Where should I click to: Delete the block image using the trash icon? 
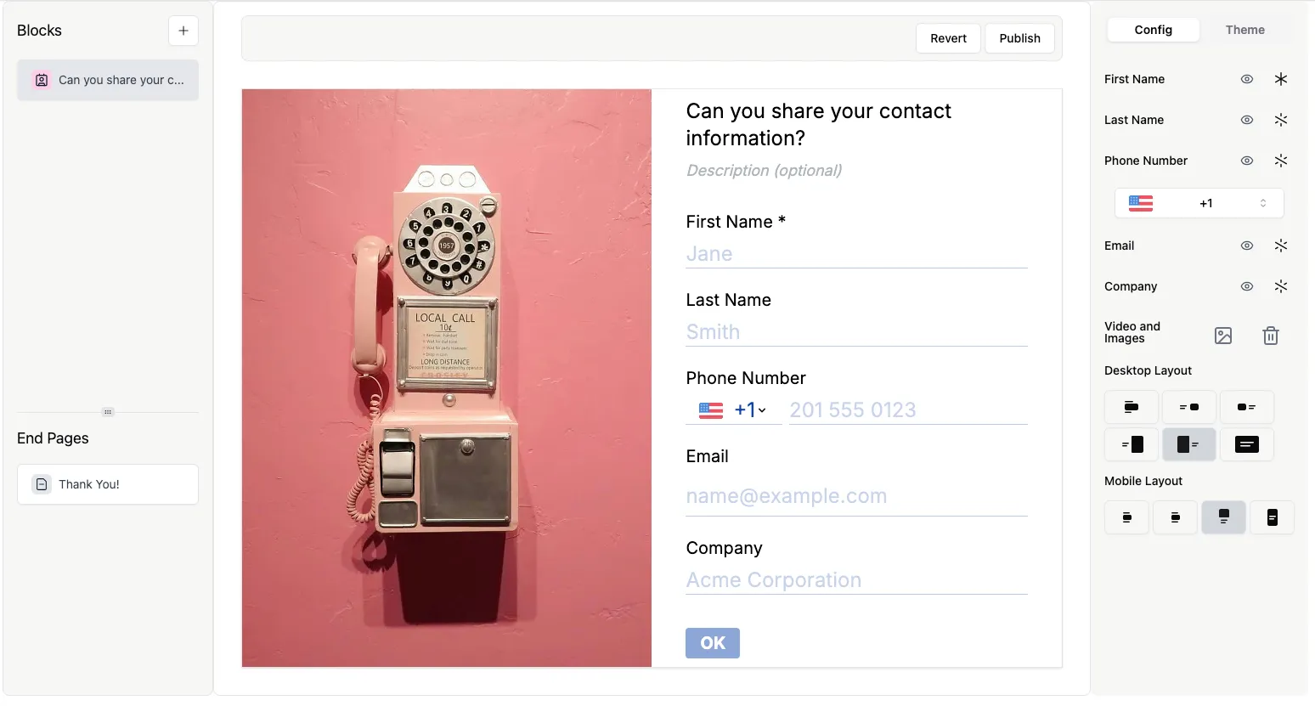(x=1271, y=336)
